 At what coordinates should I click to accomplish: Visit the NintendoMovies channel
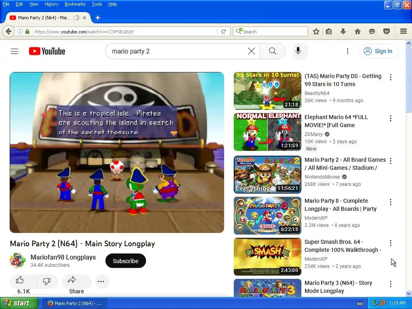click(322, 177)
